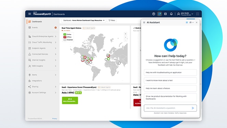Select 'Help me learn about a feature' suggestion
The image size is (227, 128).
(x=170, y=88)
